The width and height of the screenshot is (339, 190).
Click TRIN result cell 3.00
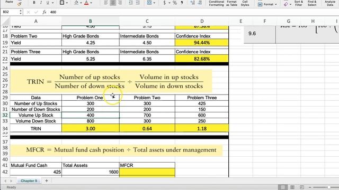91,128
